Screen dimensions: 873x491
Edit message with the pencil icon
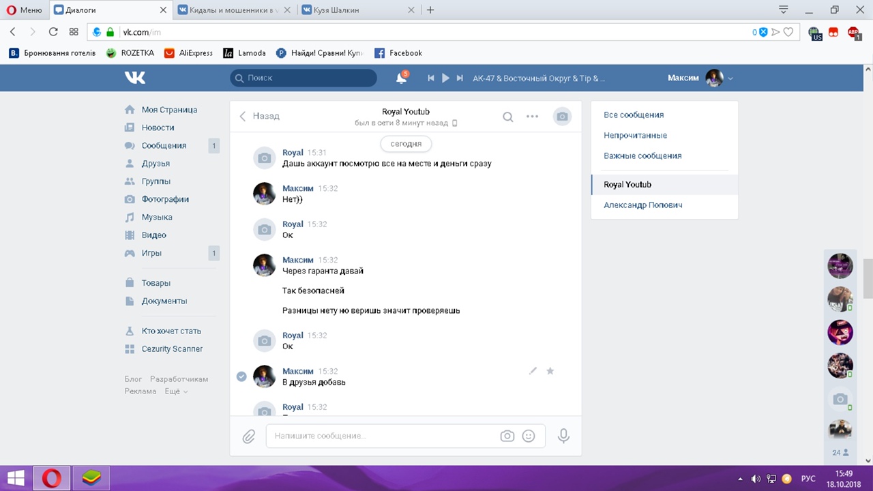pyautogui.click(x=533, y=371)
